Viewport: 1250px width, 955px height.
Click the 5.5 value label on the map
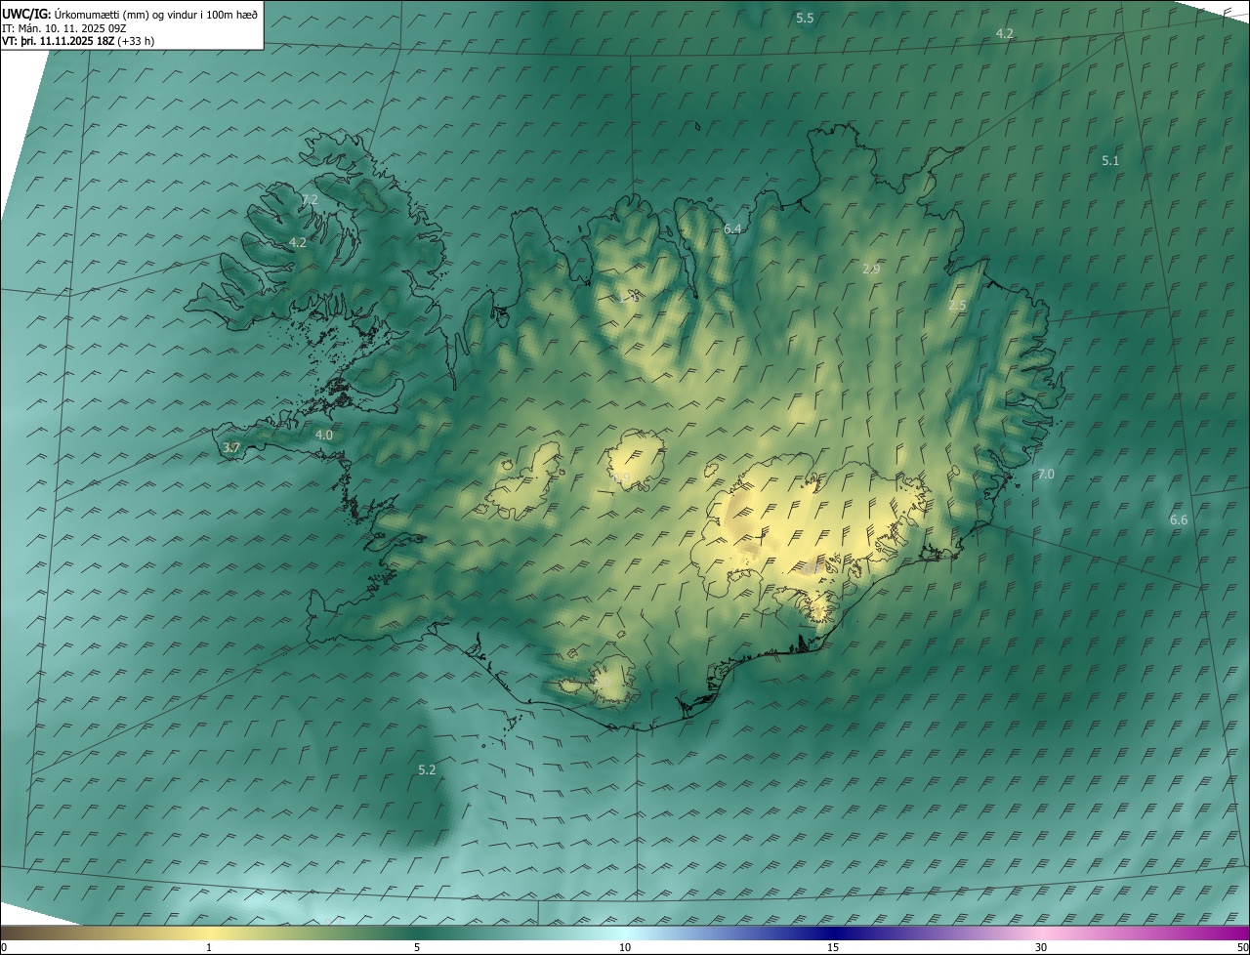pos(805,19)
